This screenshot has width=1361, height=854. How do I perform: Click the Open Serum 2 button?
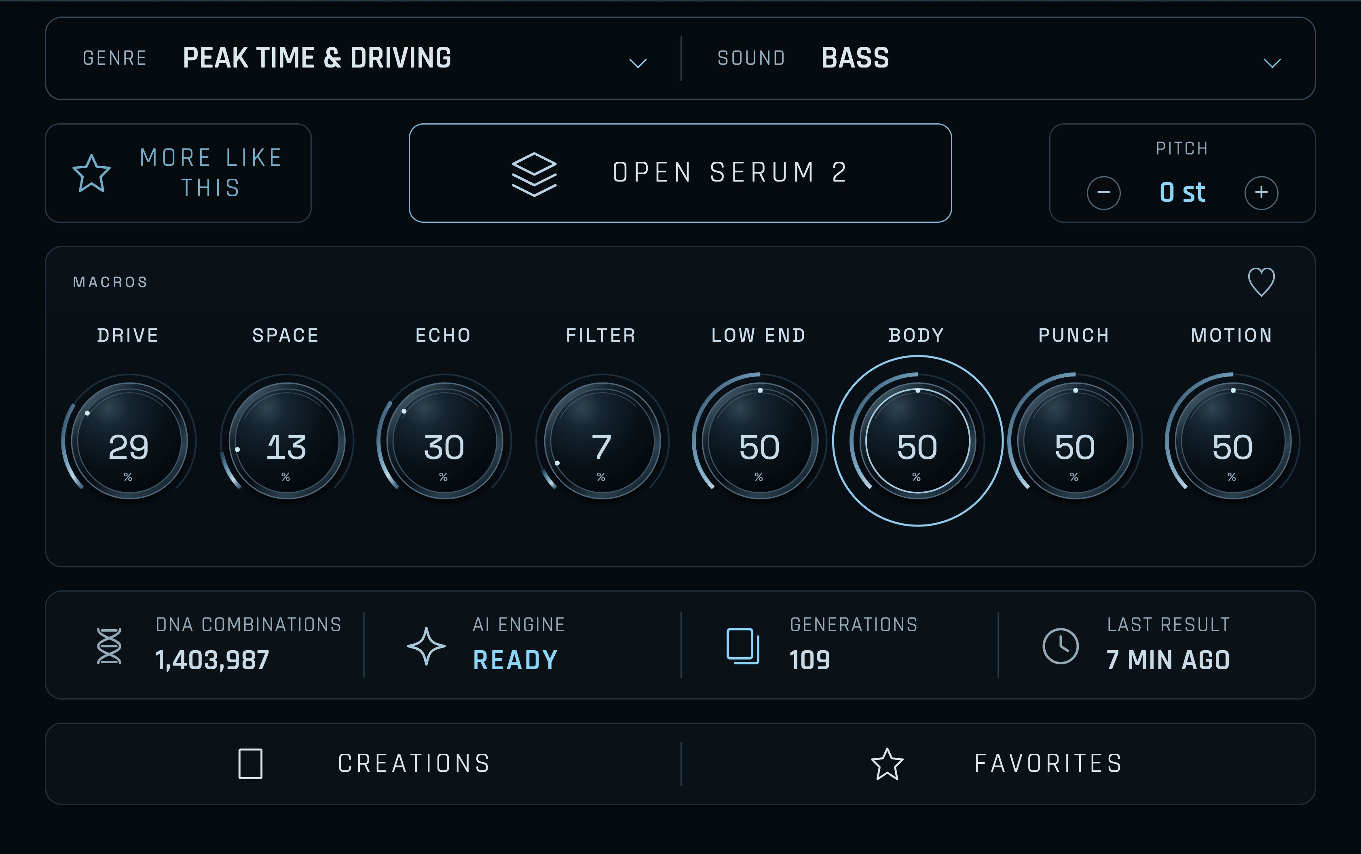pos(680,173)
